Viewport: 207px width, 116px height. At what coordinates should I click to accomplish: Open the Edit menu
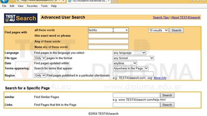click(x=12, y=6)
